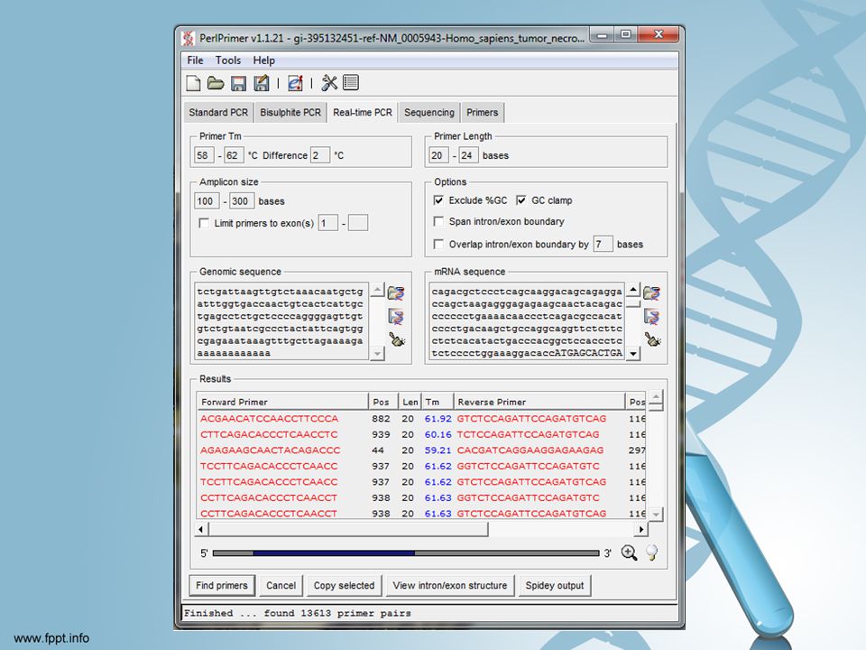Click the overlap bases field showing 7
Image resolution: width=866 pixels, height=650 pixels.
pos(603,244)
